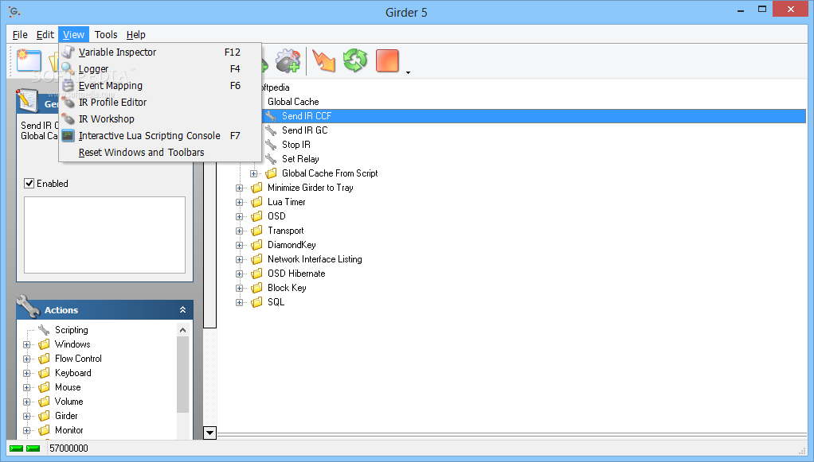814x462 pixels.
Task: Expand the Lua Timer folder
Action: (x=239, y=202)
